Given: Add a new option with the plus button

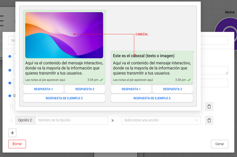Looking at the screenshot, I should (x=12, y=133).
